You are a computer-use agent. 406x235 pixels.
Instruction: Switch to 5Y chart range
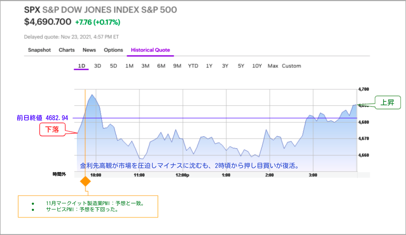click(x=241, y=66)
